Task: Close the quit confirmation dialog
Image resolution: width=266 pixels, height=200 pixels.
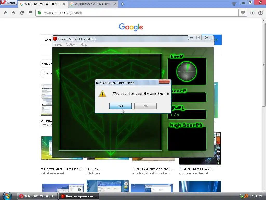Action: pyautogui.click(x=164, y=81)
